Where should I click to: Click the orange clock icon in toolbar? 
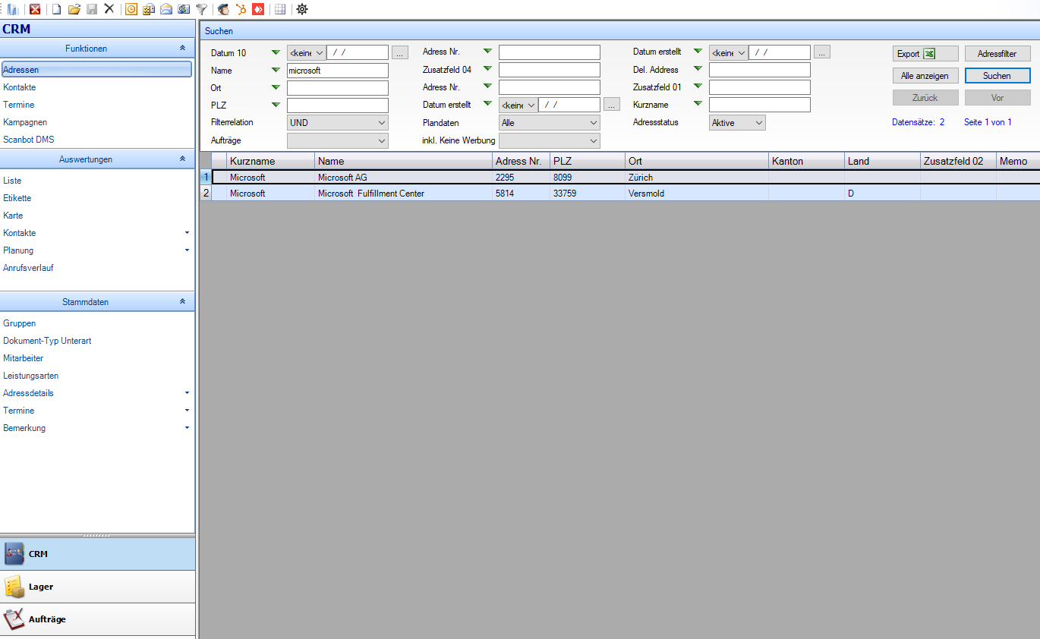coord(131,9)
